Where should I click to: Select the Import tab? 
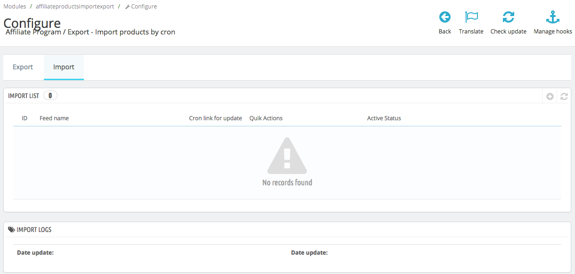point(64,67)
